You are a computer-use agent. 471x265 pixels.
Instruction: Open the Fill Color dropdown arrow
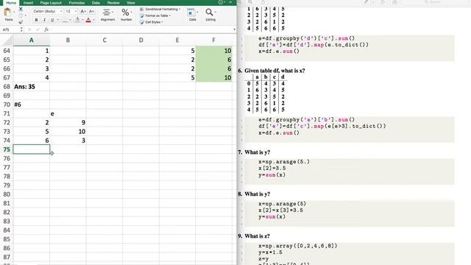[x=82, y=20]
